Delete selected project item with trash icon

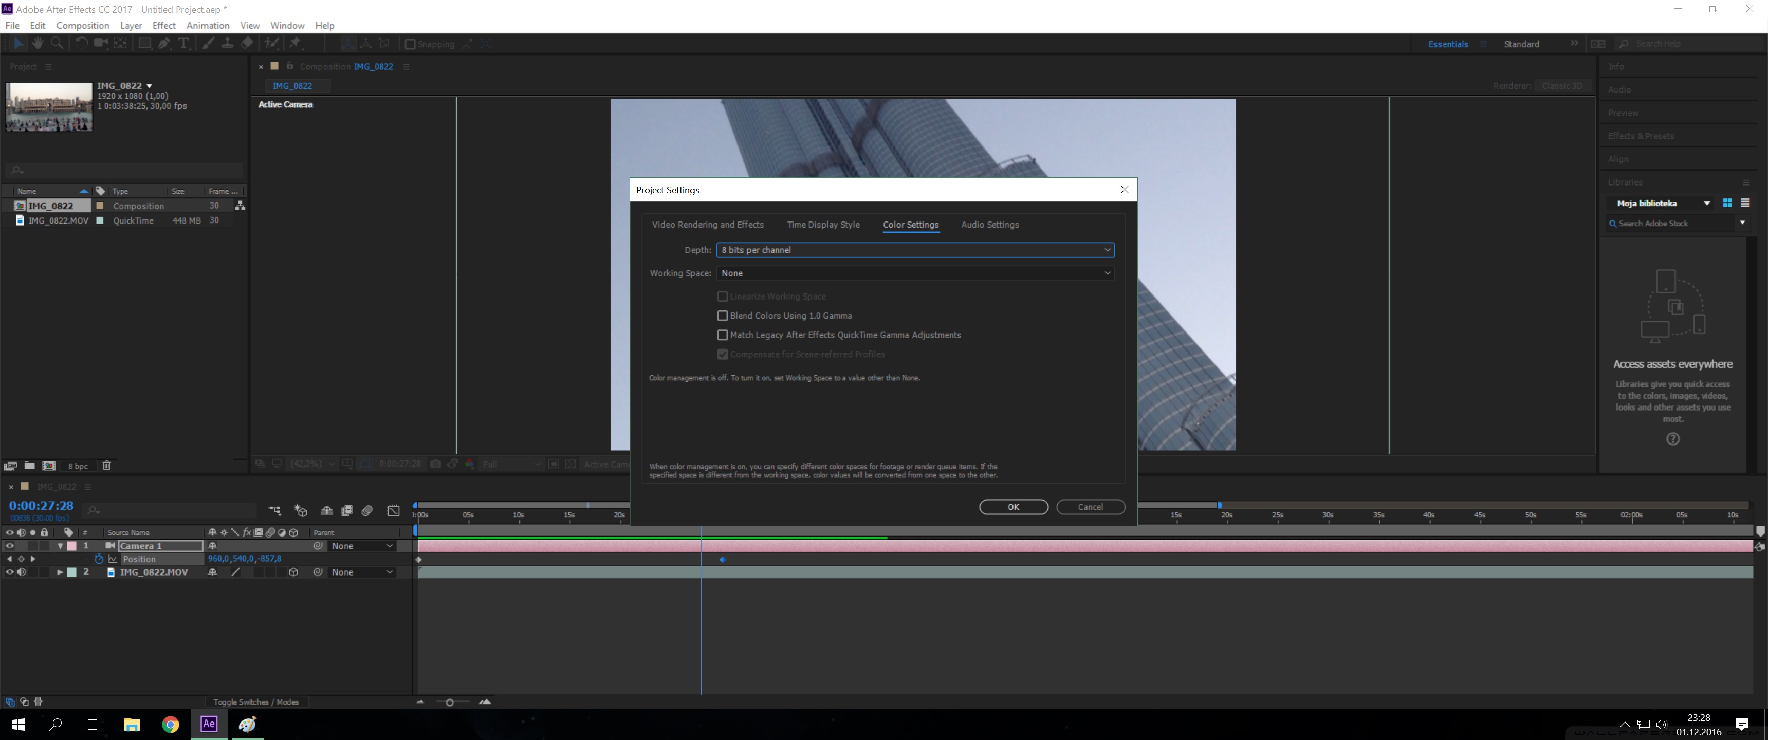click(106, 466)
